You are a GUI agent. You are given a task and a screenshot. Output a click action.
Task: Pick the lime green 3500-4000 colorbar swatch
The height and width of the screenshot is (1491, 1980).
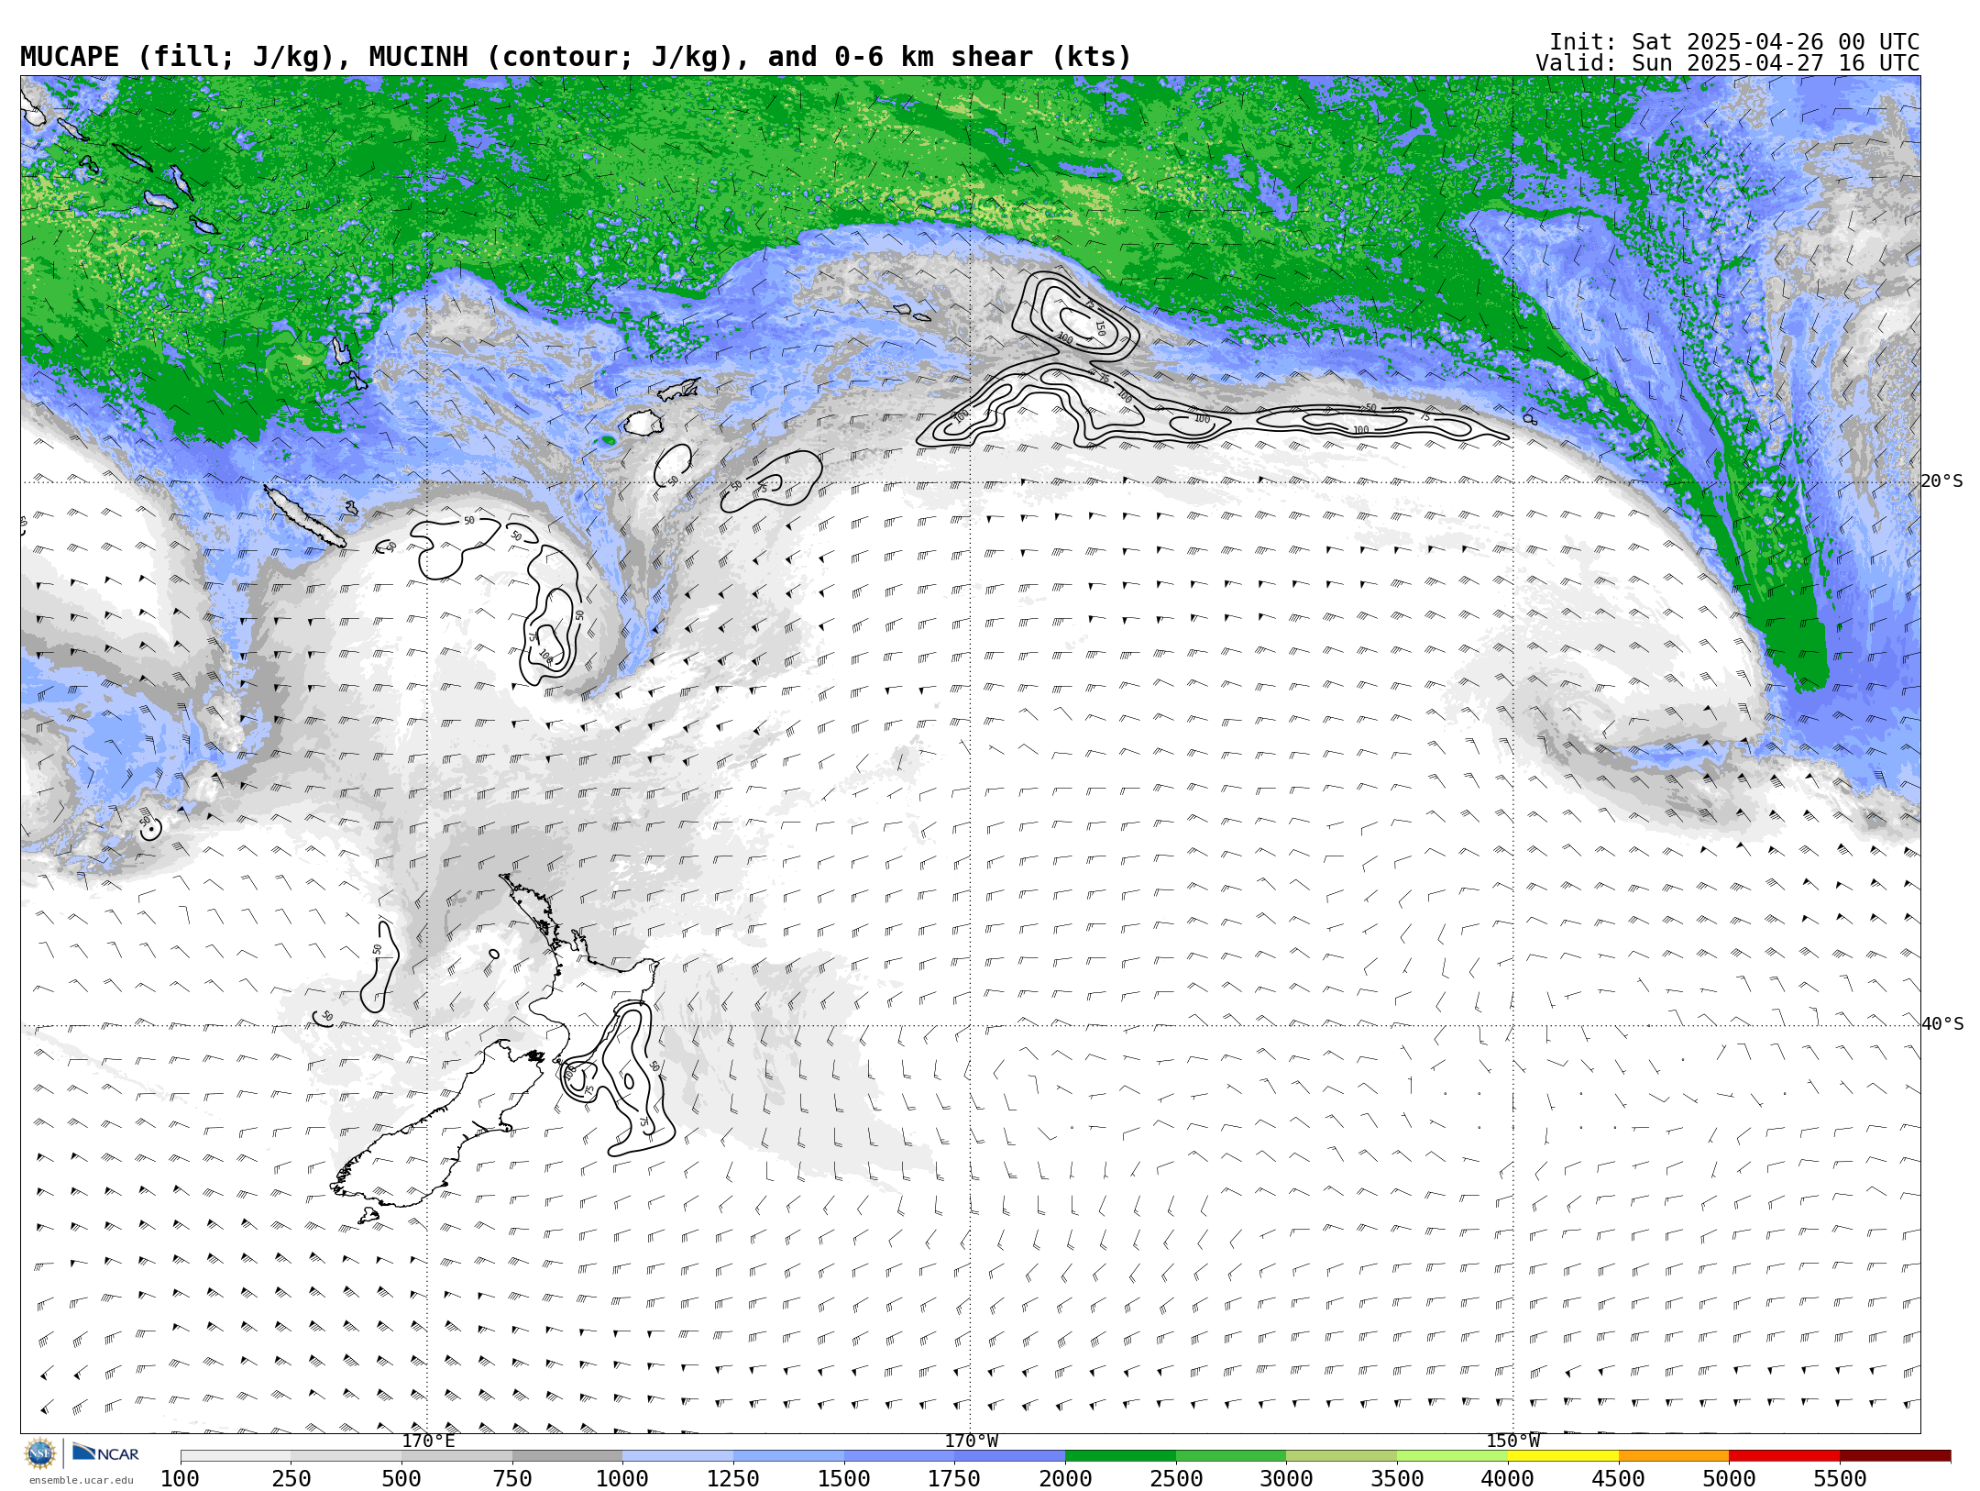click(1452, 1455)
